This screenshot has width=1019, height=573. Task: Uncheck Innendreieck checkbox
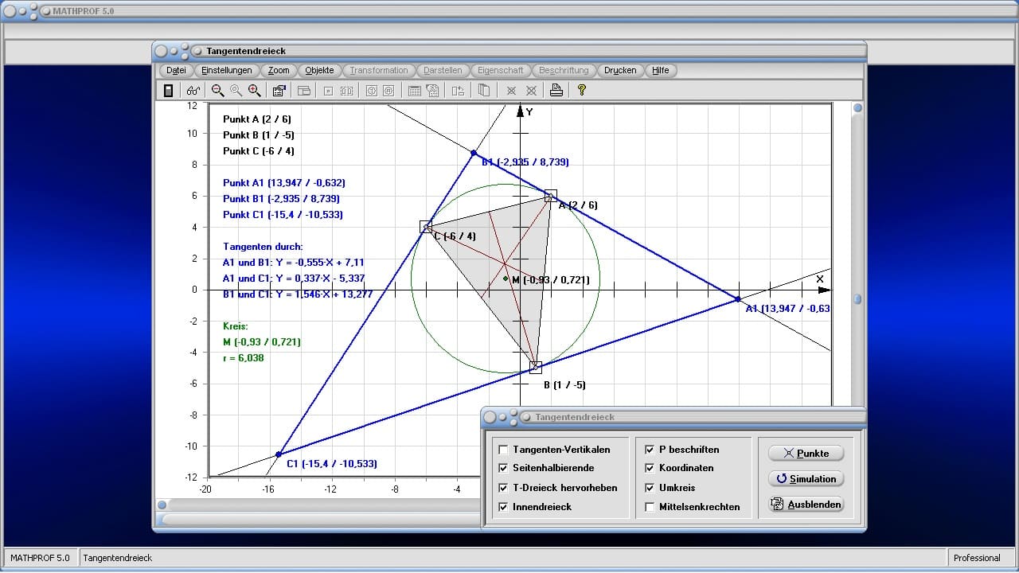pos(502,507)
